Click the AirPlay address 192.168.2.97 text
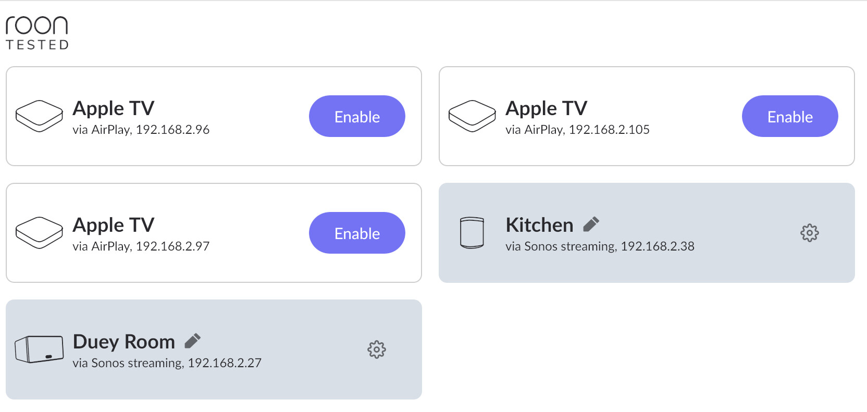867x412 pixels. 141,246
